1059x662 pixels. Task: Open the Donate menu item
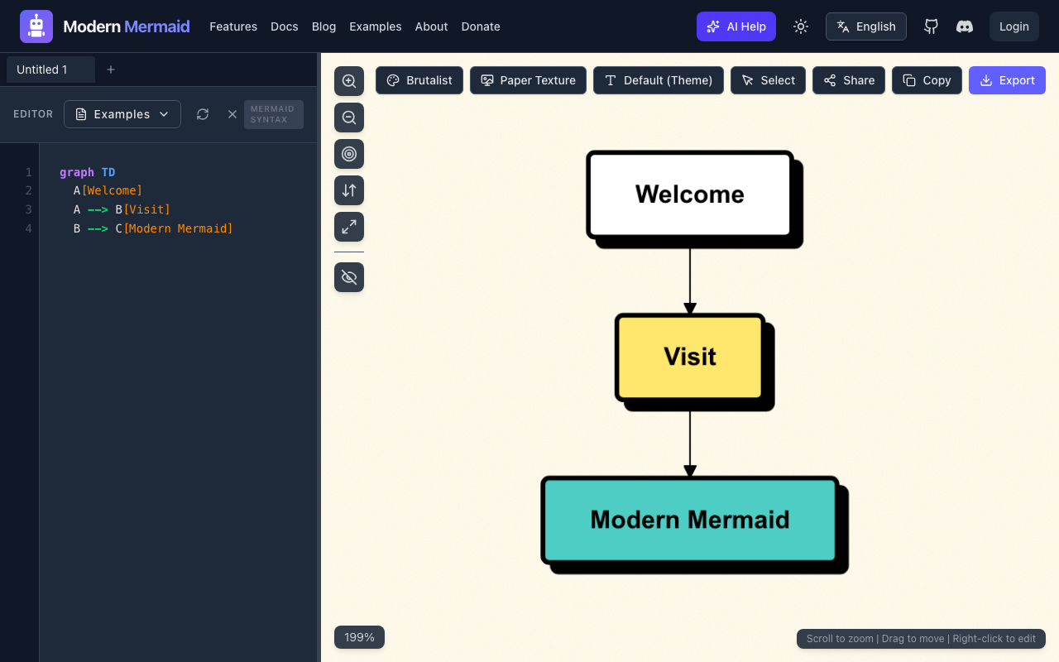(481, 26)
